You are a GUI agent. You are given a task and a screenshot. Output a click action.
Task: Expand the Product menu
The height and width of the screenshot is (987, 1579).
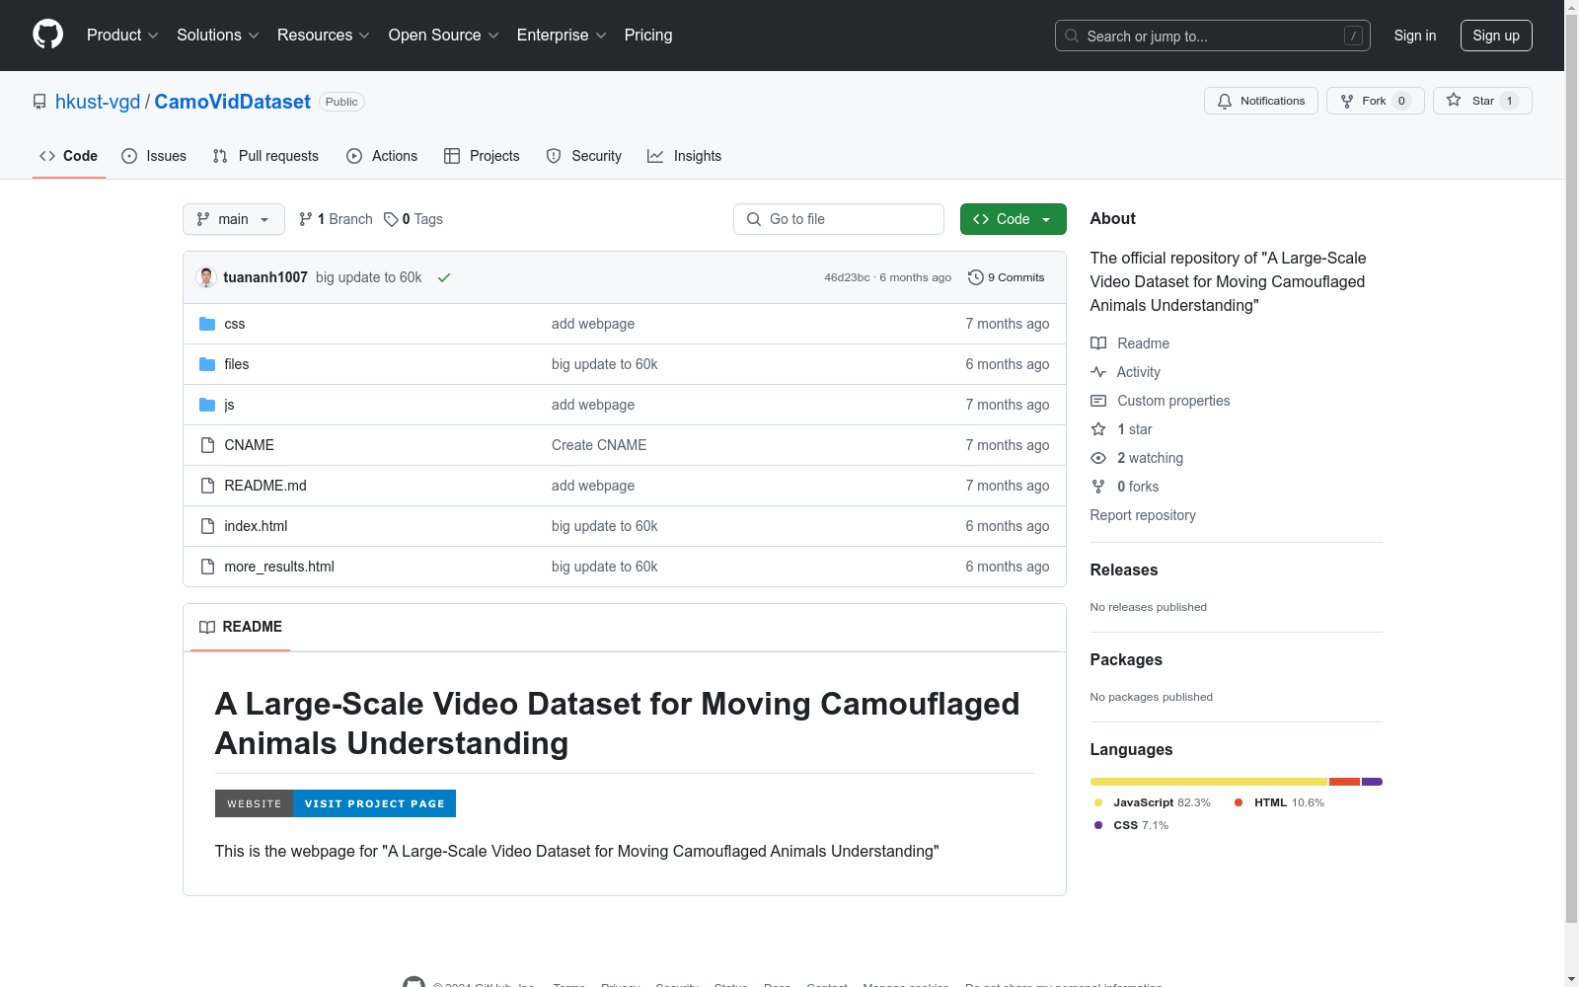pyautogui.click(x=122, y=35)
